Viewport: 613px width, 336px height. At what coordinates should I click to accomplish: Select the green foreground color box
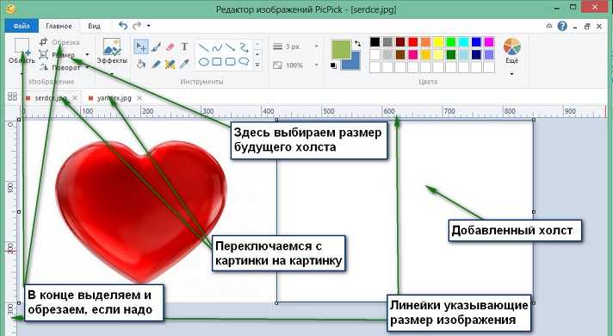341,50
